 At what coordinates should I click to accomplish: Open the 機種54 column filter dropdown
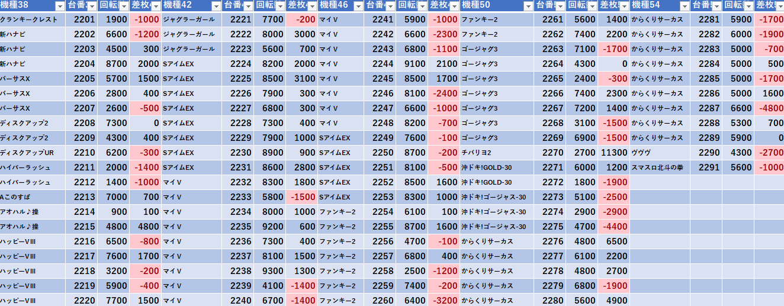pos(684,6)
